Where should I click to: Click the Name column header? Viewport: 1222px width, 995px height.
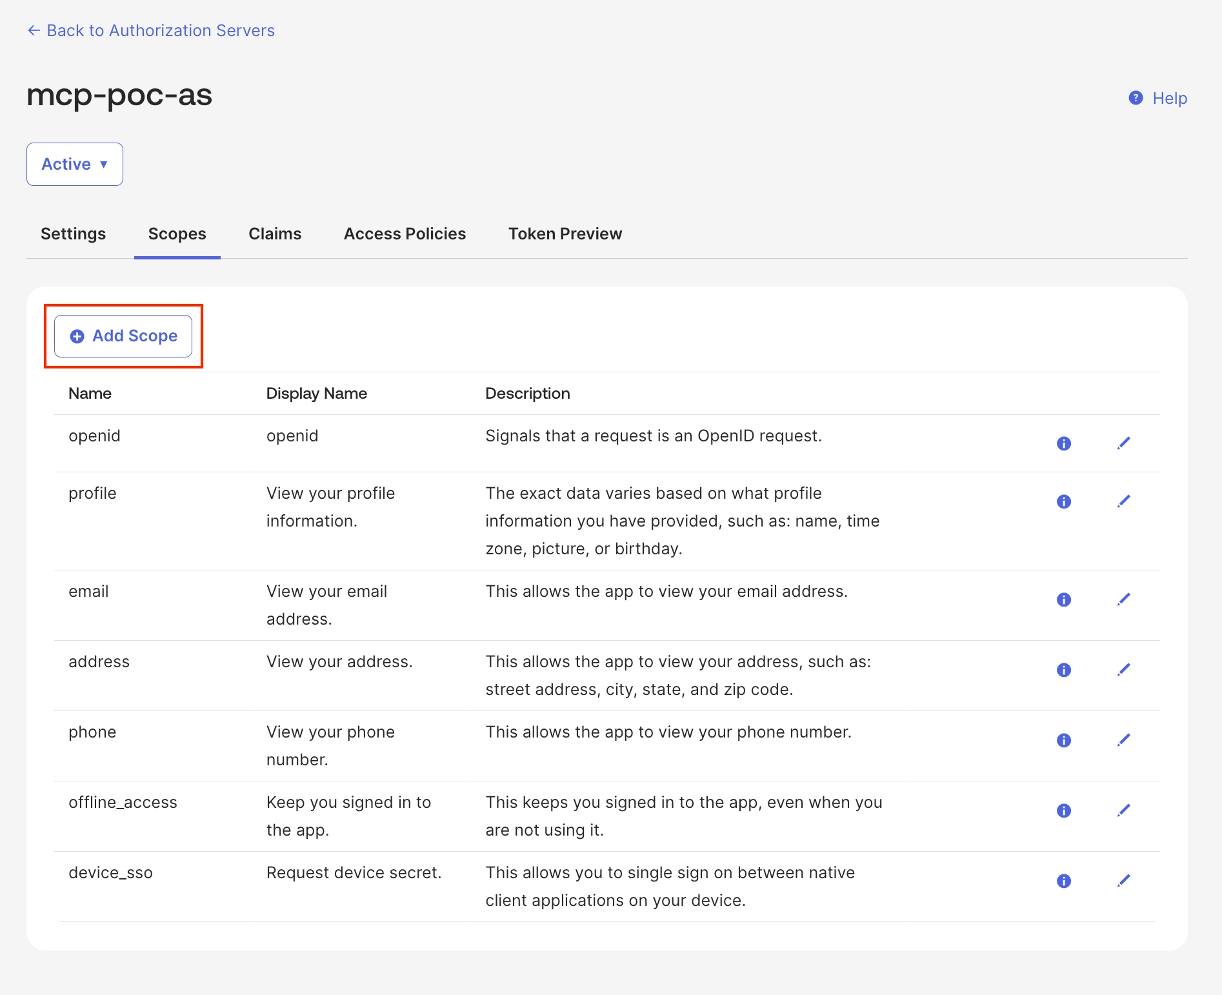(x=90, y=394)
